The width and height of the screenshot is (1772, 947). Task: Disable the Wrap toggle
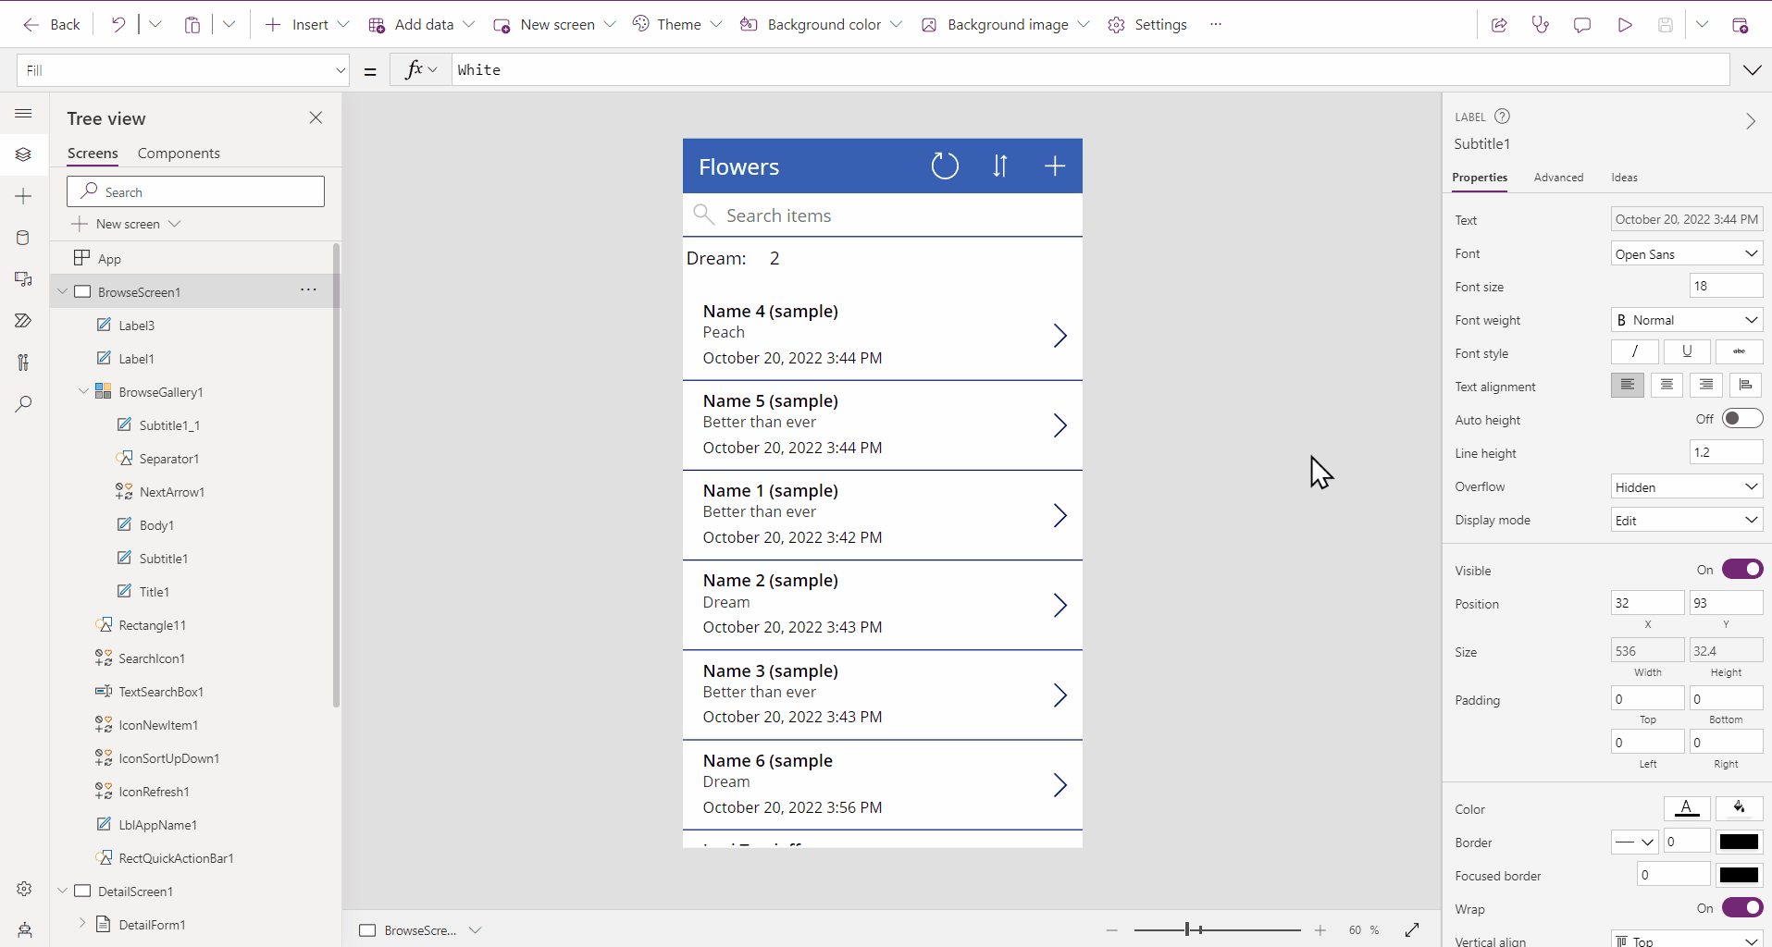tap(1742, 908)
